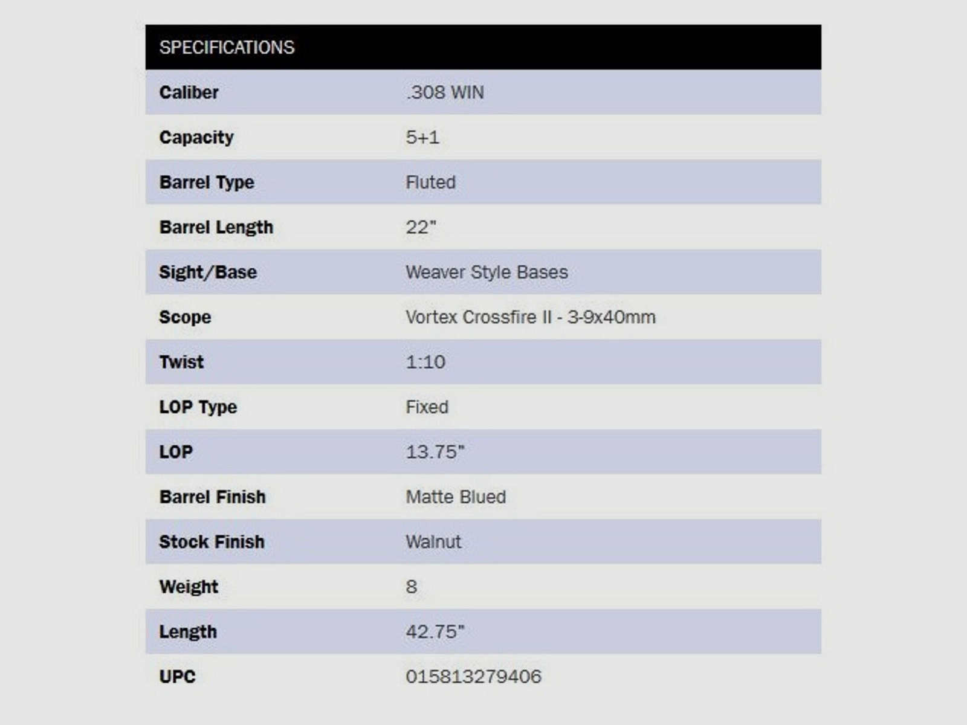Click the Fluted barrel type value
The height and width of the screenshot is (725, 967).
tap(430, 182)
